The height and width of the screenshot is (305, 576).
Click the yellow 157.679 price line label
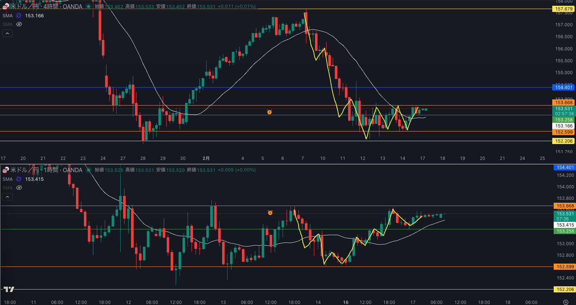point(563,9)
